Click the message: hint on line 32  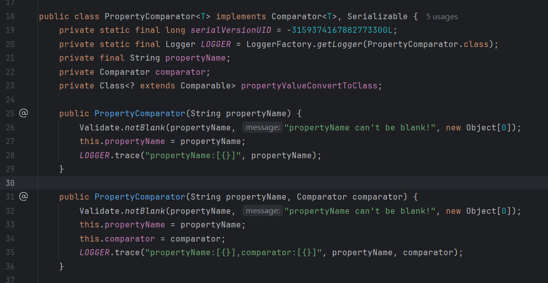(262, 211)
